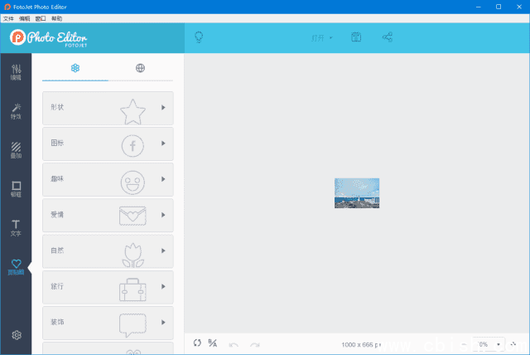Expand the 旅行 (Travel) category

(108, 287)
